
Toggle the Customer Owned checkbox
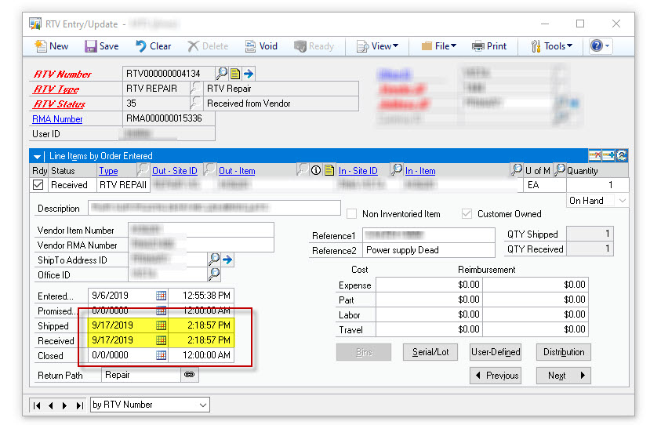467,214
